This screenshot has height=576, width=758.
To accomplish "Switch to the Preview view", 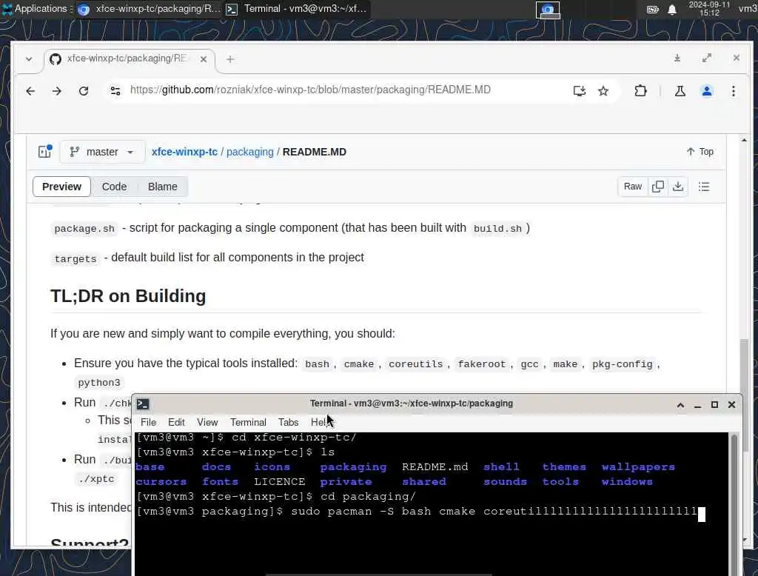I will [61, 187].
